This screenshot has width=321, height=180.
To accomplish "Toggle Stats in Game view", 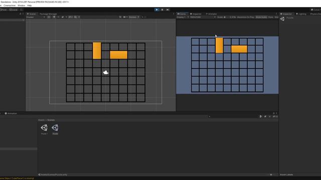I will [x=271, y=17].
